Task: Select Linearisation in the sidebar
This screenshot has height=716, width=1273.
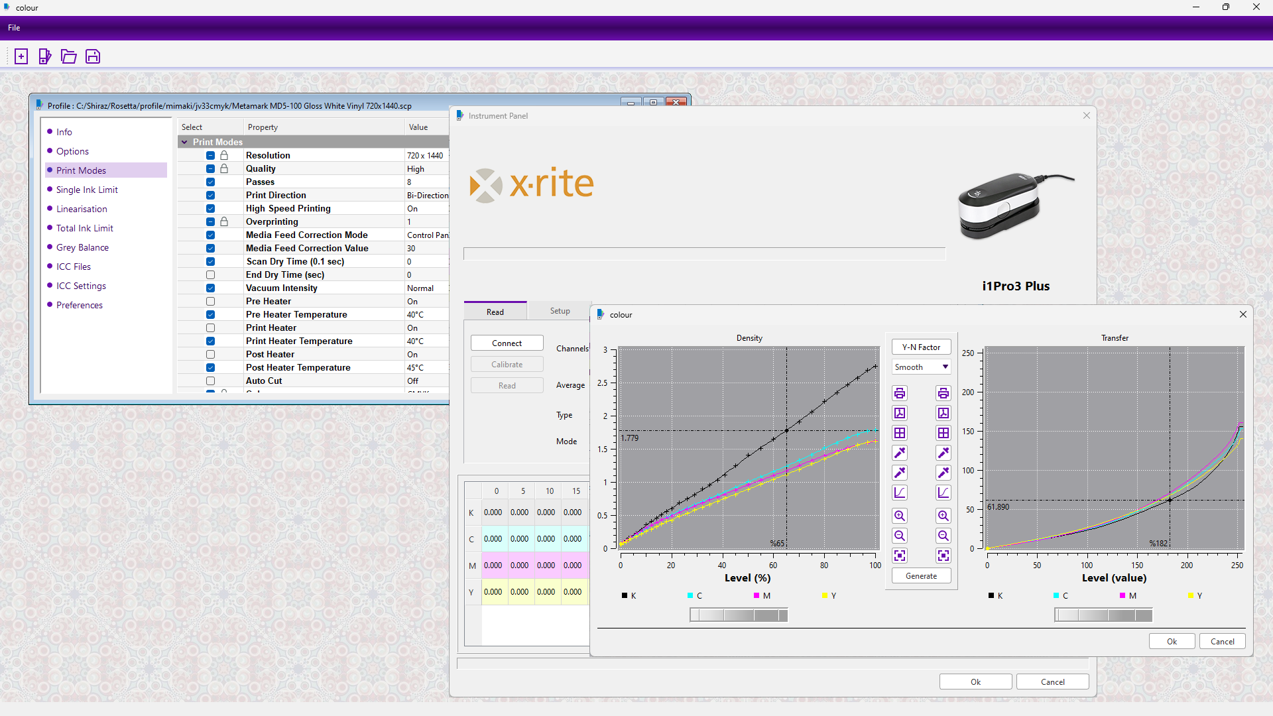Action: click(x=82, y=209)
